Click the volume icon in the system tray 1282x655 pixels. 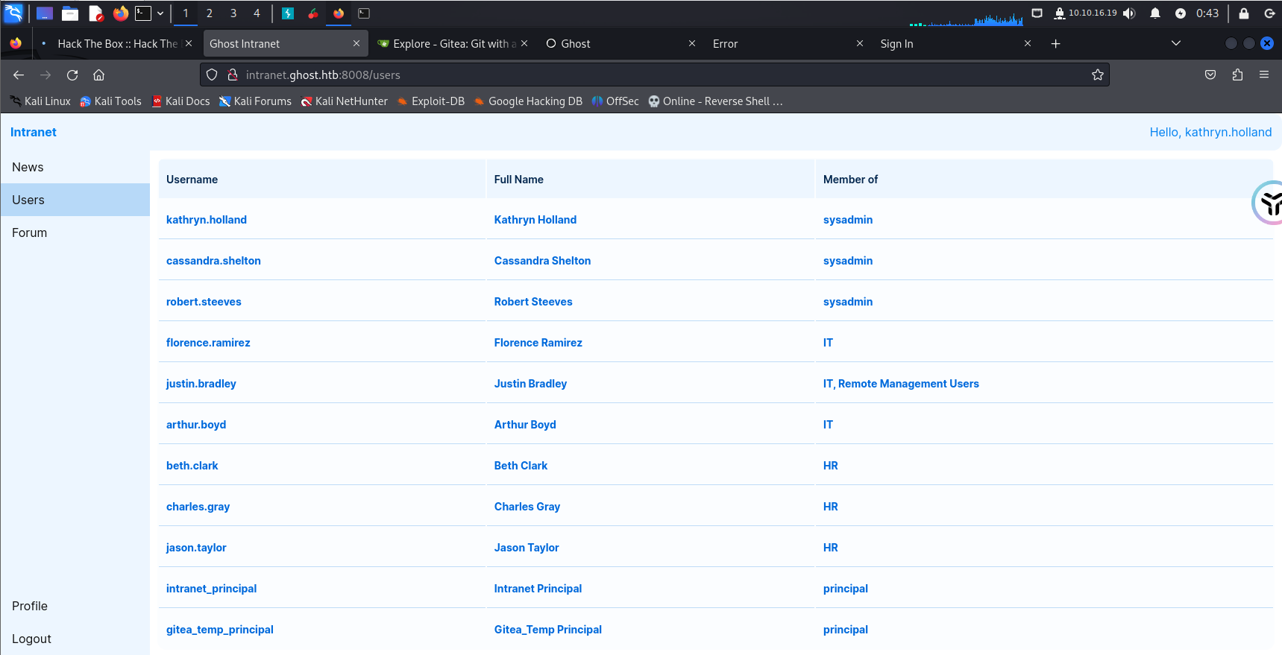(x=1129, y=13)
